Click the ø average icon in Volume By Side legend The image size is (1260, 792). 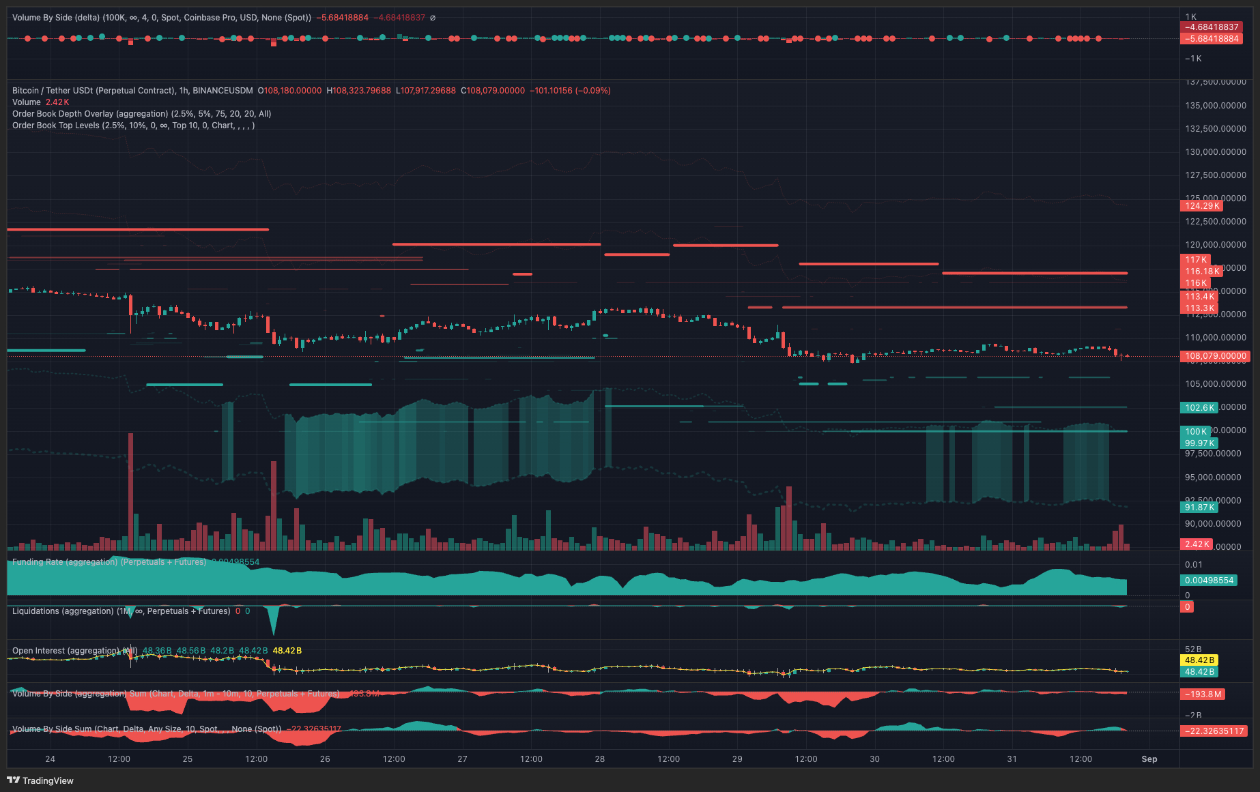coord(432,18)
